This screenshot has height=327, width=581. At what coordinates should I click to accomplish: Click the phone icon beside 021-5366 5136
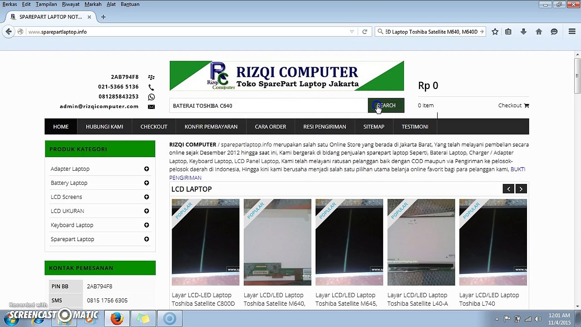coord(151,87)
